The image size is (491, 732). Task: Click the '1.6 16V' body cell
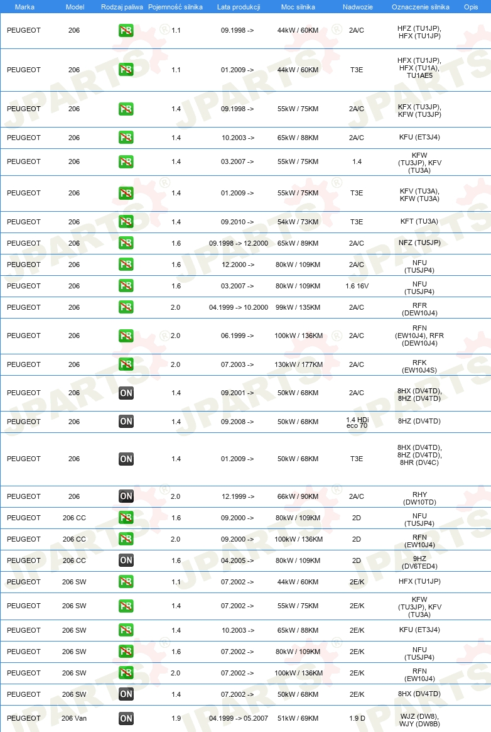click(357, 286)
